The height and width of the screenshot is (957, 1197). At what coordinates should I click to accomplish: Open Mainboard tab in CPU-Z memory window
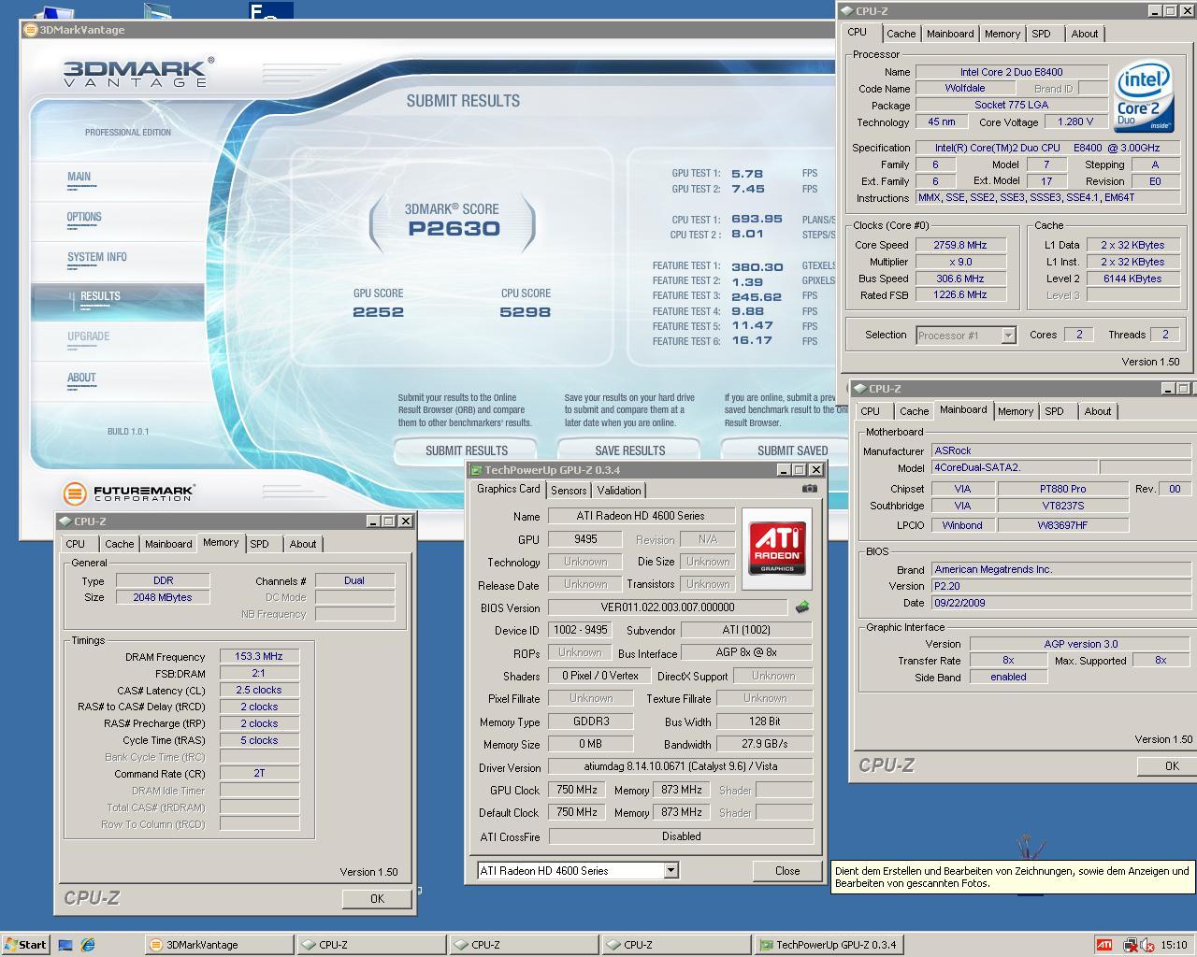tap(168, 544)
